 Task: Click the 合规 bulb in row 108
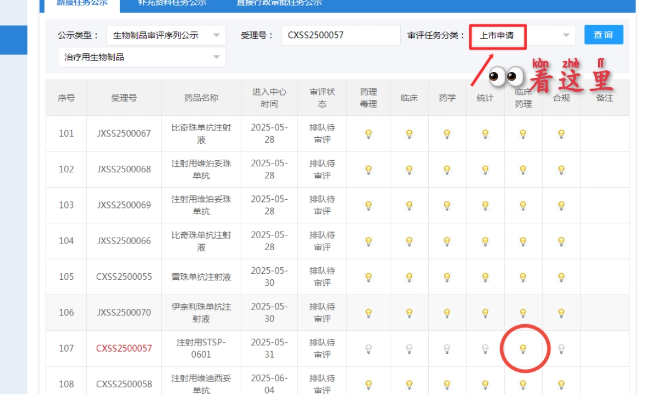pyautogui.click(x=561, y=385)
